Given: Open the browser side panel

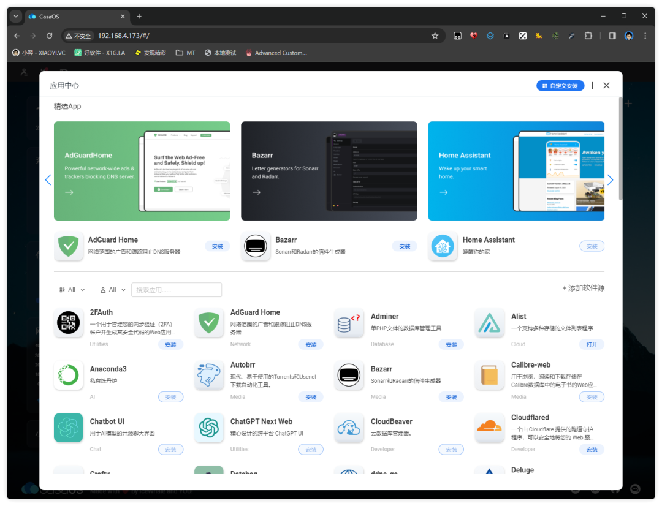Looking at the screenshot, I should [612, 36].
